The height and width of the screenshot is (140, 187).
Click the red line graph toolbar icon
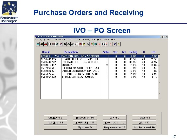pyautogui.click(x=99, y=44)
